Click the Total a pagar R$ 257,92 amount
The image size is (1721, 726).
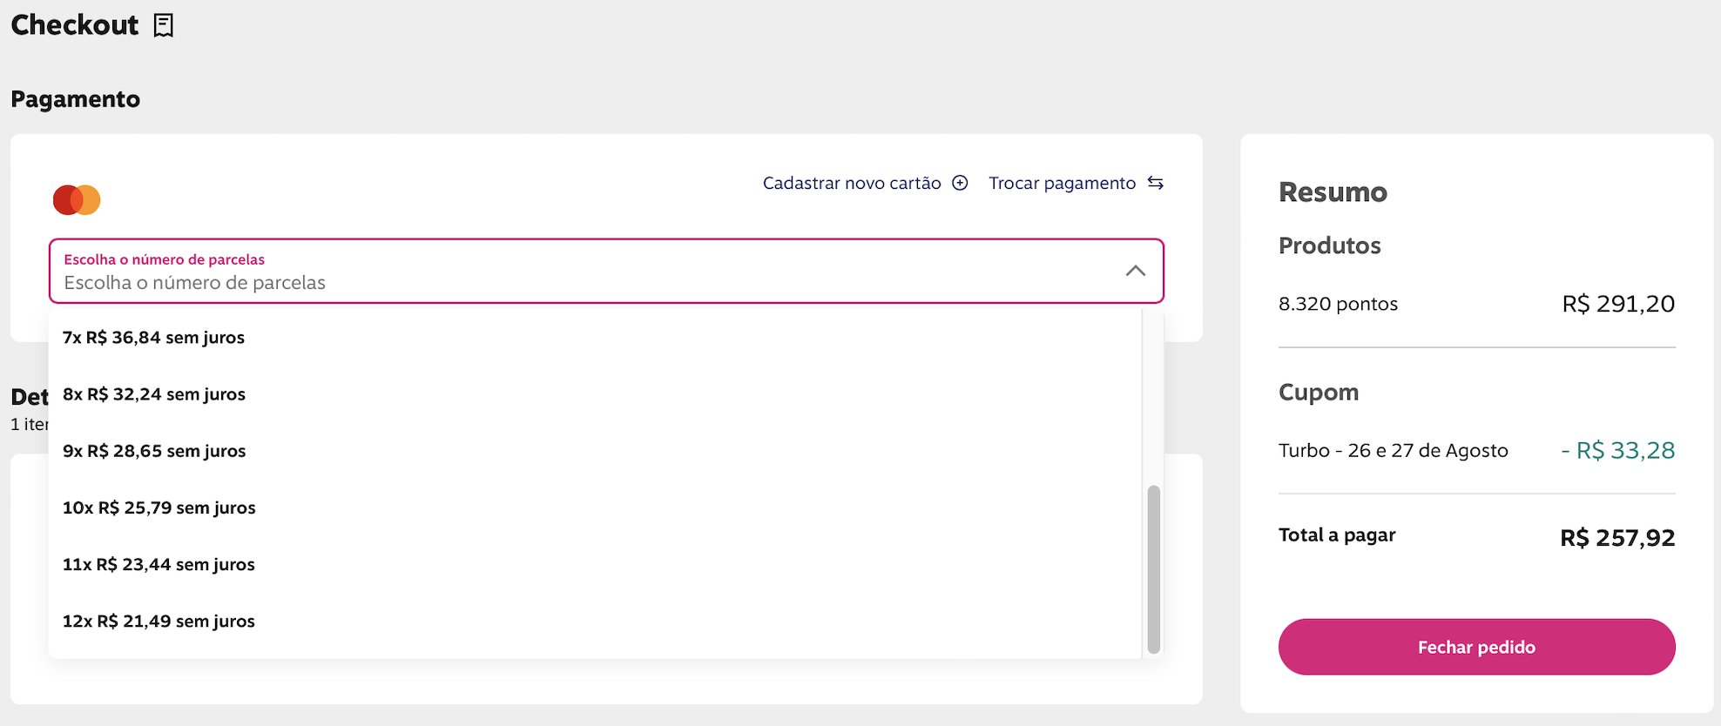tap(1616, 537)
